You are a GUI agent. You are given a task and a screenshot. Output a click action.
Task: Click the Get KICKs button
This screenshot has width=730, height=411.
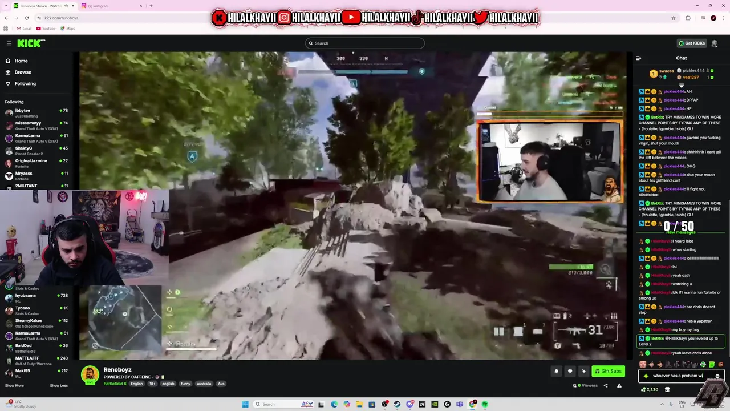tap(692, 43)
